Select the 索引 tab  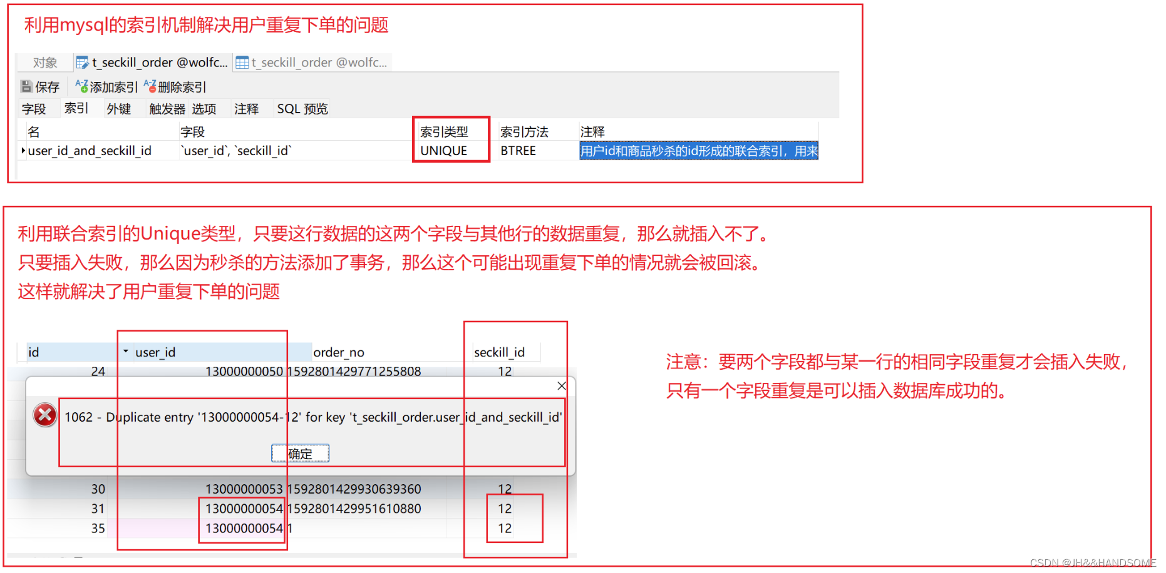[x=76, y=108]
